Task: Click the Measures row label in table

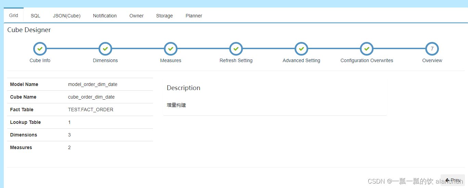Action: coord(21,147)
